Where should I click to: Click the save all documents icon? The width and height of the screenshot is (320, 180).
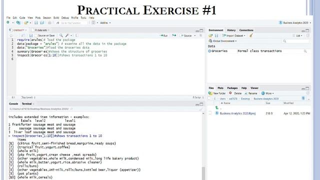[x=42, y=22]
